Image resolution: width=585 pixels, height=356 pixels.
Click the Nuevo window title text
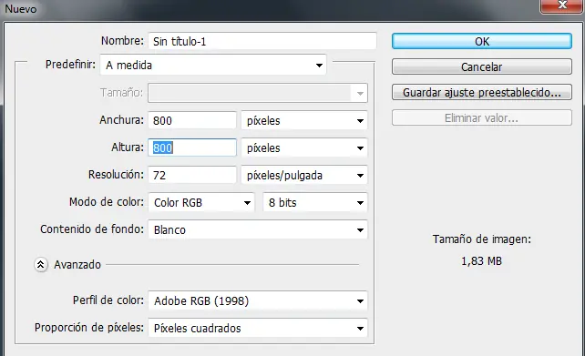coord(21,8)
